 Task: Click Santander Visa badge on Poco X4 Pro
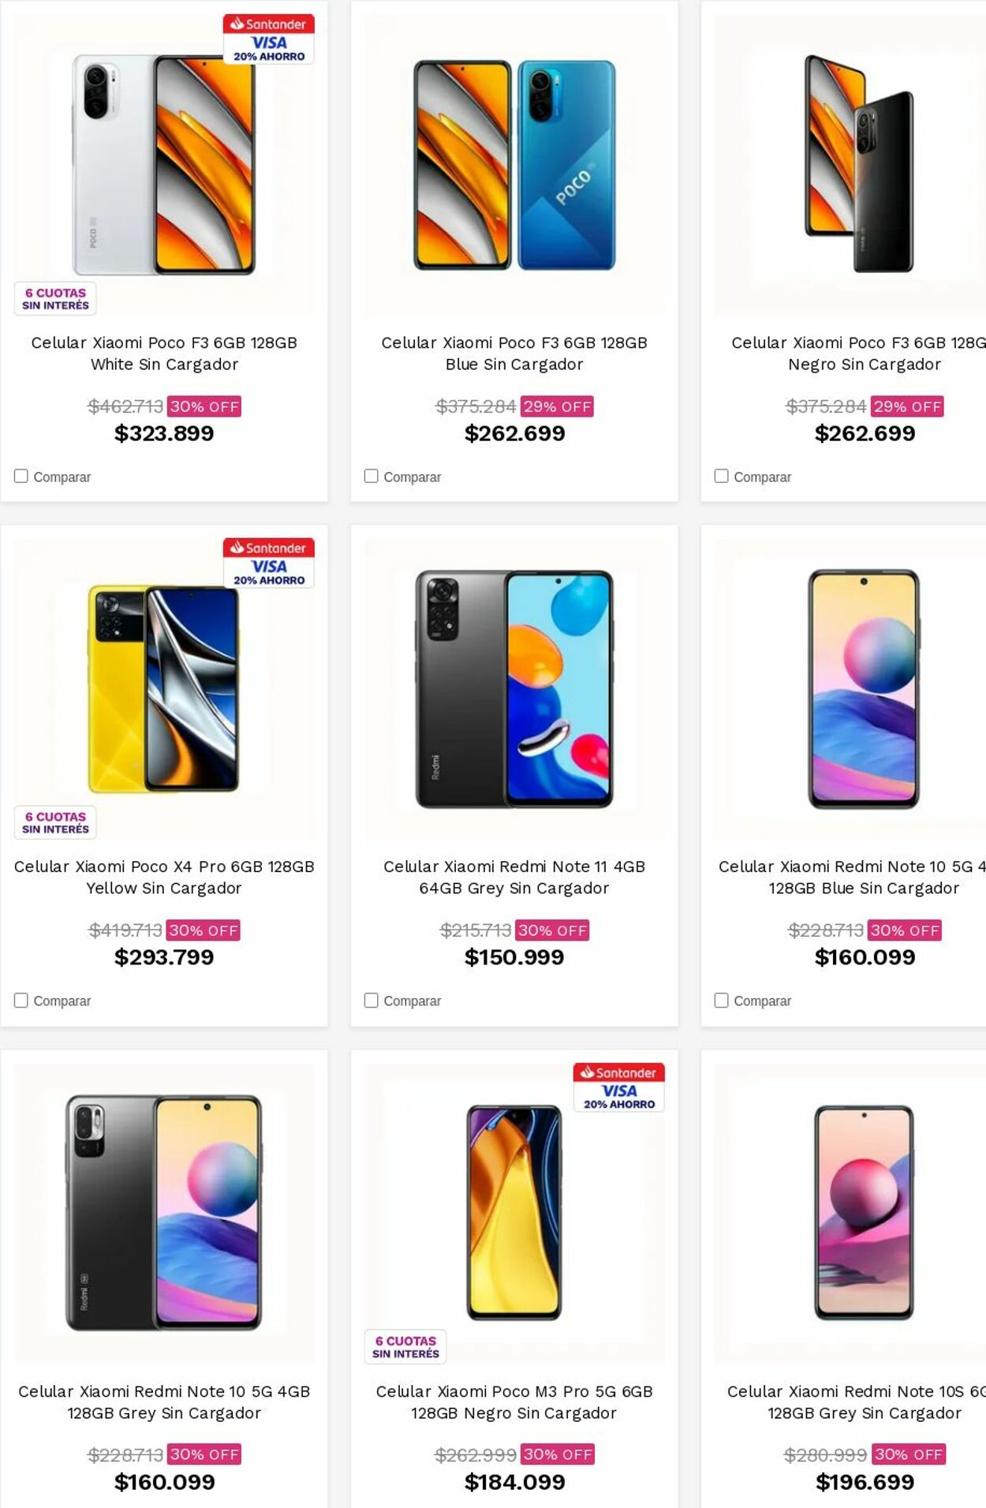coord(268,563)
